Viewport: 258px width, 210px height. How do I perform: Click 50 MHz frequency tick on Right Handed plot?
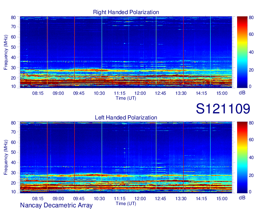point(13,47)
